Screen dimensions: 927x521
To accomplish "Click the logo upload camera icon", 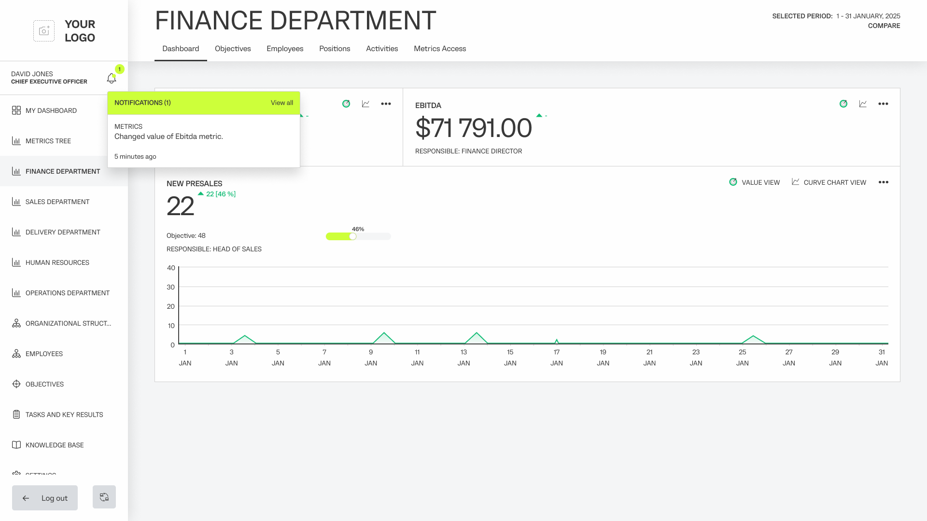I will point(44,31).
